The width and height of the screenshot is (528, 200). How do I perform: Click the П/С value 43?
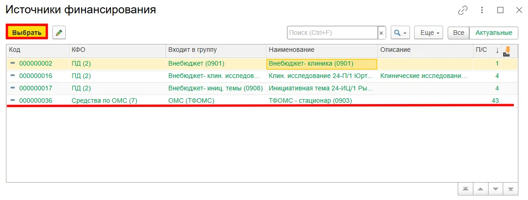point(495,100)
